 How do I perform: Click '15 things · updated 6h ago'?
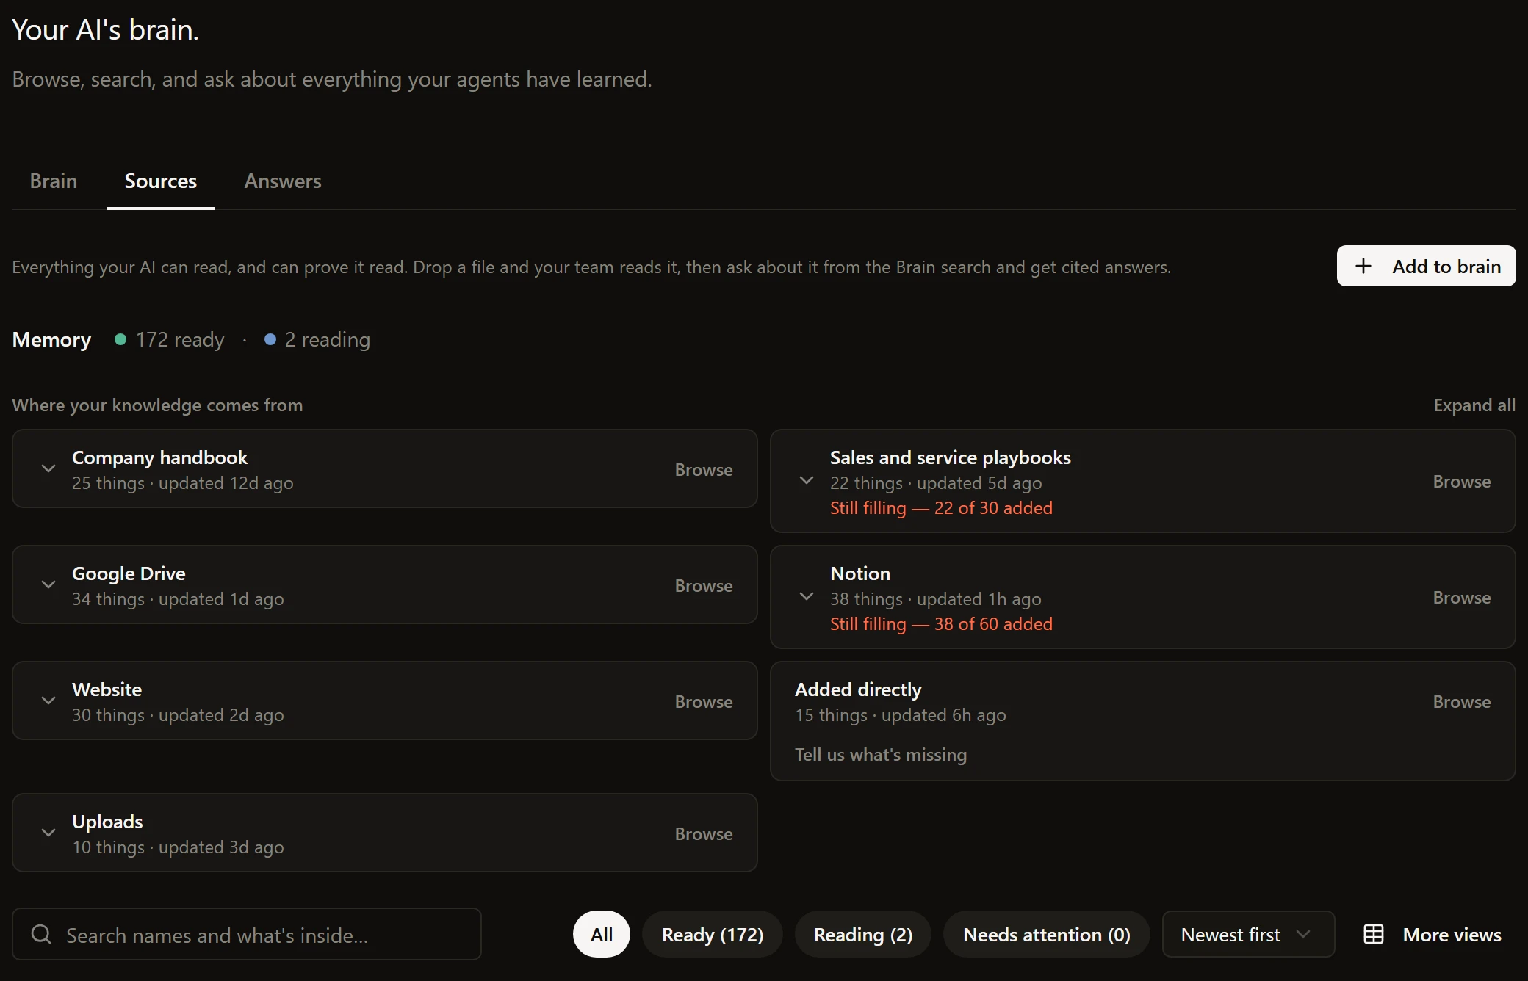coord(901,714)
